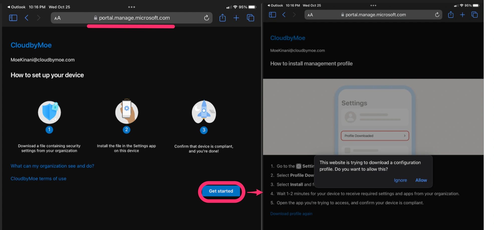This screenshot has width=494, height=230.
Task: Tap the ellipsis at top of left window
Action: [x=132, y=7]
